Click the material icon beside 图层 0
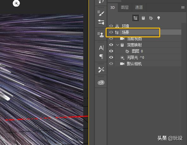This screenshot has height=145, width=187. click(127, 51)
